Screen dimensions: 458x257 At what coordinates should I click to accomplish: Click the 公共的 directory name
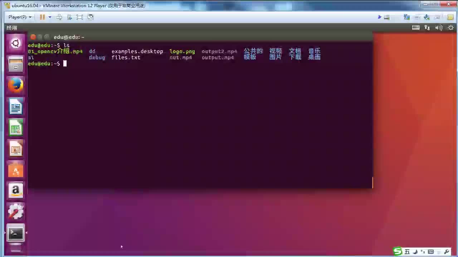coord(253,51)
